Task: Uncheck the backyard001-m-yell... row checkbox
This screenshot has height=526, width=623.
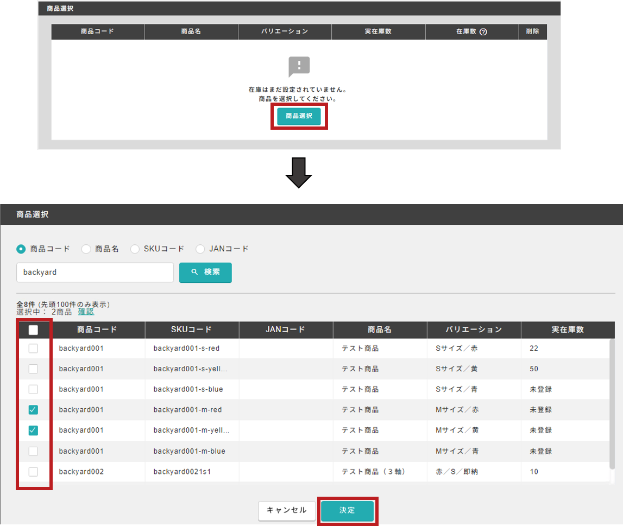Action: pos(33,430)
